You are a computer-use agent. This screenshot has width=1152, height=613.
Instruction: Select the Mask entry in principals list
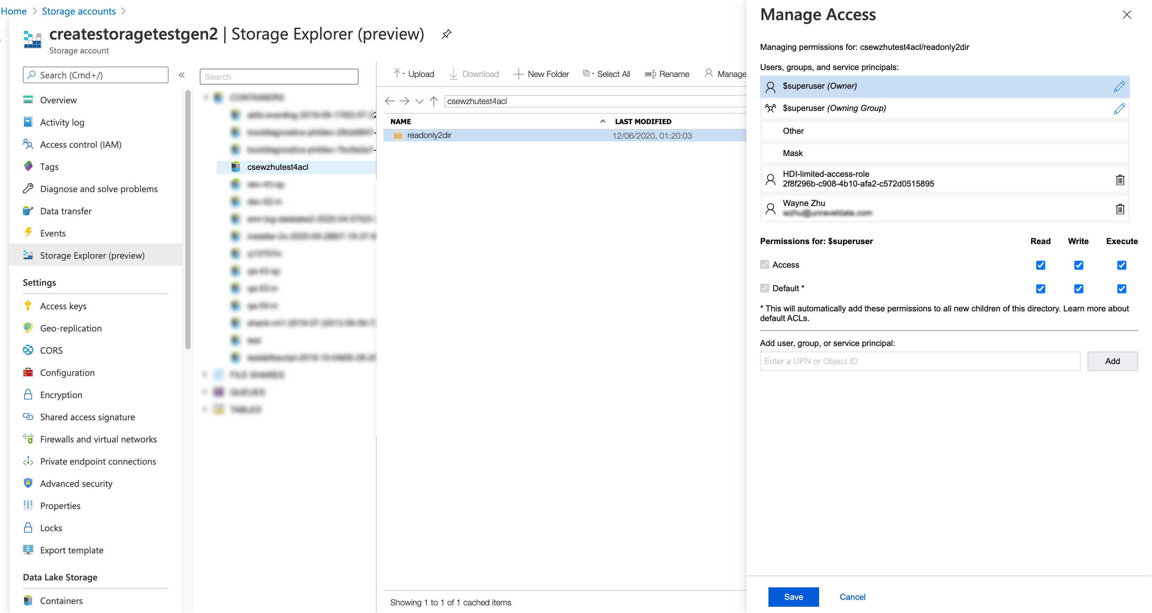click(945, 153)
